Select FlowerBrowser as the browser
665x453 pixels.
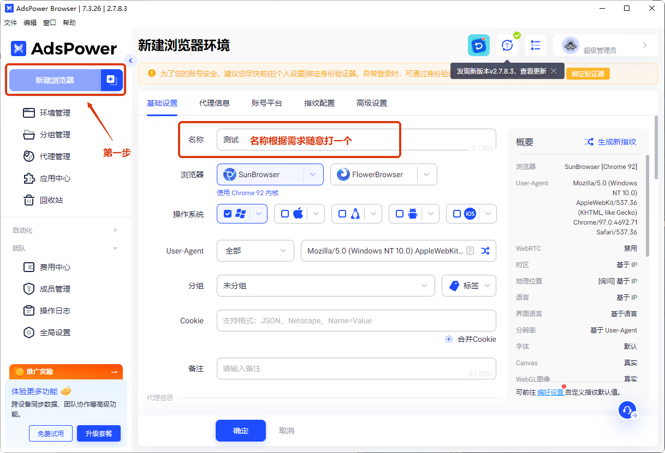373,174
